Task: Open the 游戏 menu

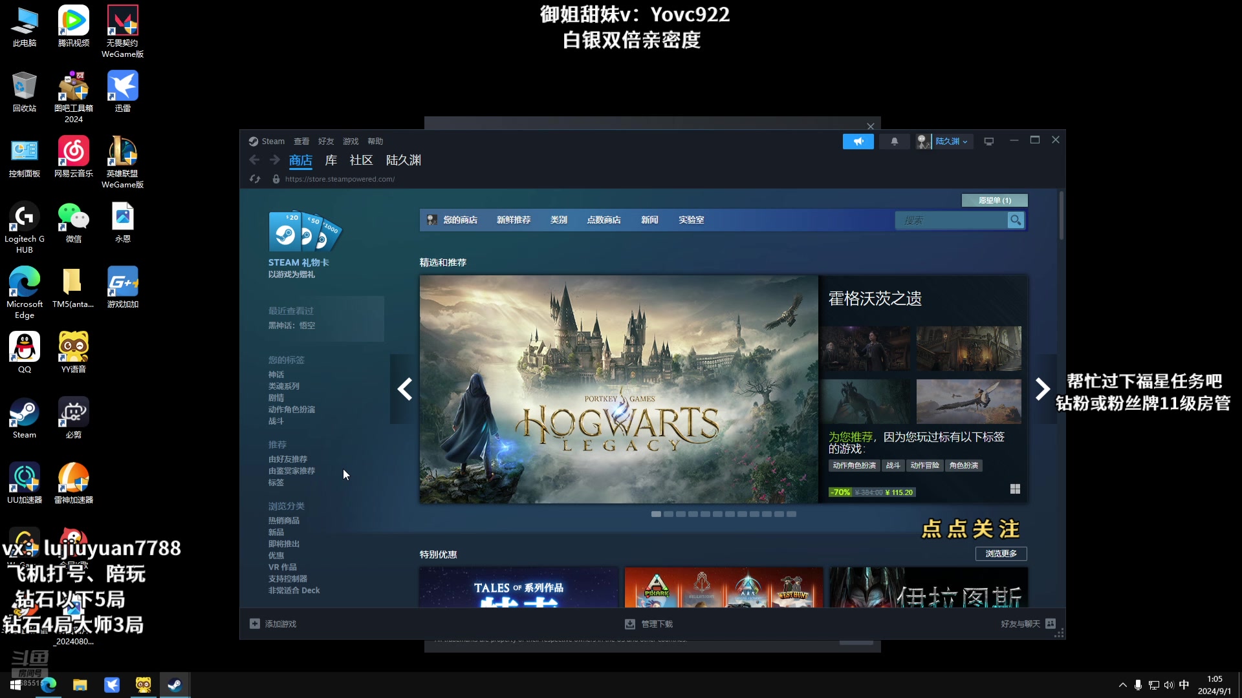Action: pyautogui.click(x=351, y=142)
